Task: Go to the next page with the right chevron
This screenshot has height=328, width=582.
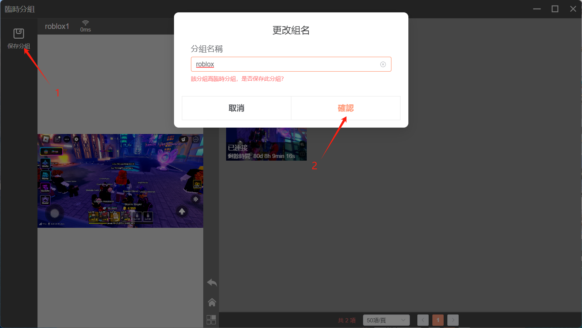Action: pyautogui.click(x=453, y=320)
